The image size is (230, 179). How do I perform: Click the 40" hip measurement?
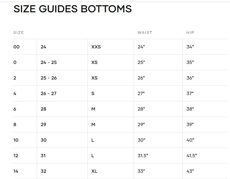pyautogui.click(x=190, y=140)
